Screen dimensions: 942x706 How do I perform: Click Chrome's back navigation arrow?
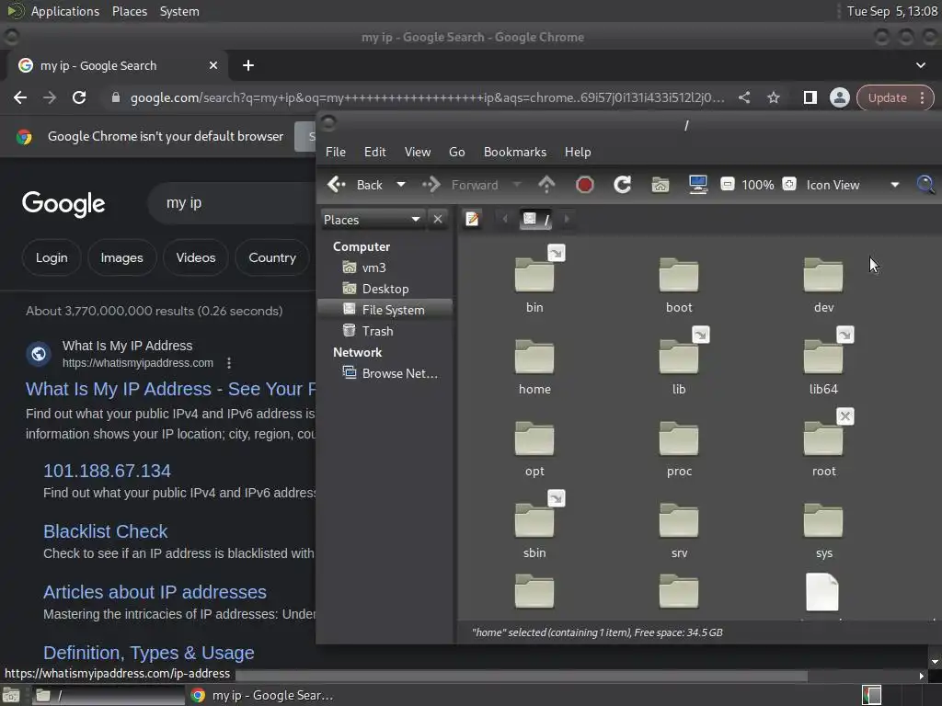[20, 97]
